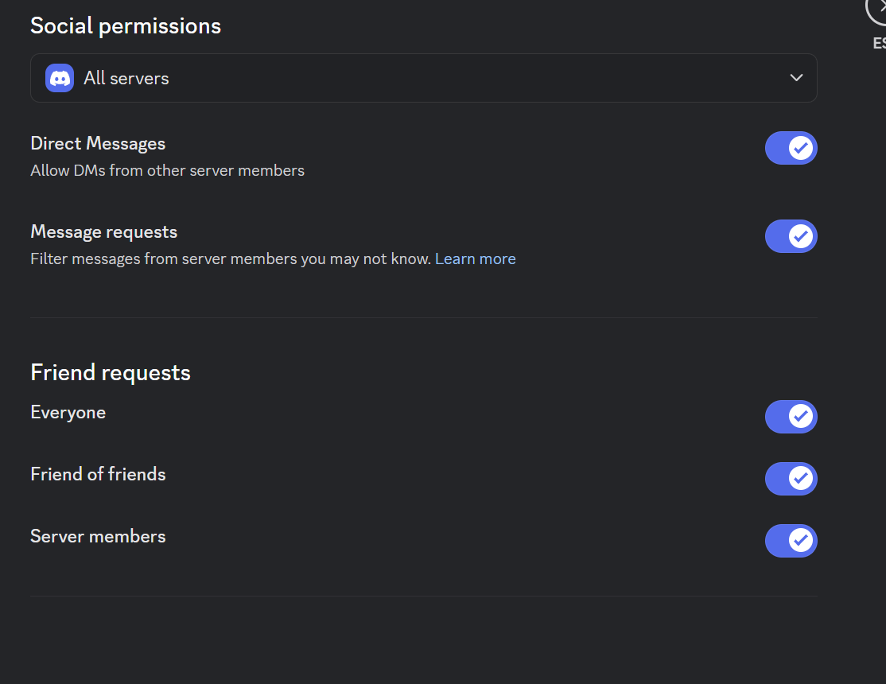Select the Everyone option label
886x684 pixels.
click(68, 412)
